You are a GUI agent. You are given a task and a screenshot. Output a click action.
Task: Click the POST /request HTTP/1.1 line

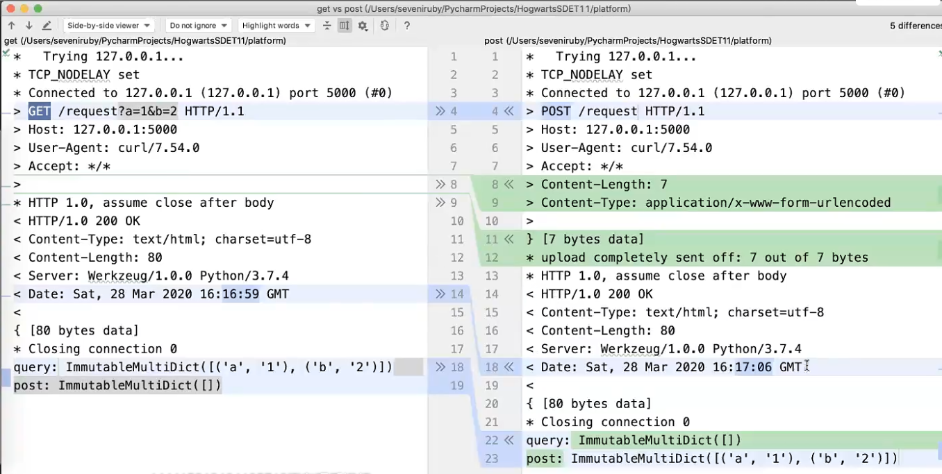point(615,111)
